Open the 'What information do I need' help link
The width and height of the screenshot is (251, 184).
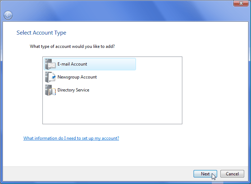tap(71, 138)
